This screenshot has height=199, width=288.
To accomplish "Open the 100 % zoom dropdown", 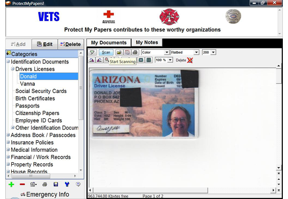I will 170,60.
